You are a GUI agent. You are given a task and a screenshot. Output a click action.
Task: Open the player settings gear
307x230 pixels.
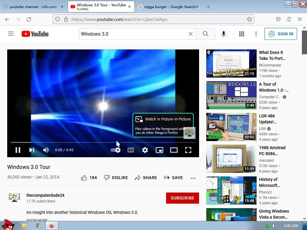click(145, 150)
